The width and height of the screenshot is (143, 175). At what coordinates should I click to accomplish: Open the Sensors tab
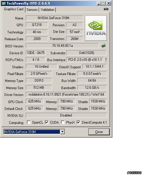(32, 10)
